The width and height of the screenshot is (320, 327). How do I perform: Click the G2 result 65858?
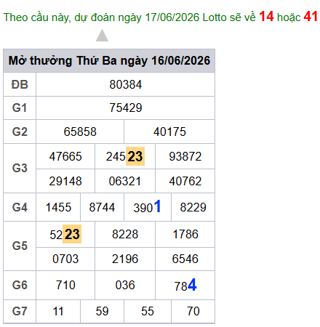(80, 132)
